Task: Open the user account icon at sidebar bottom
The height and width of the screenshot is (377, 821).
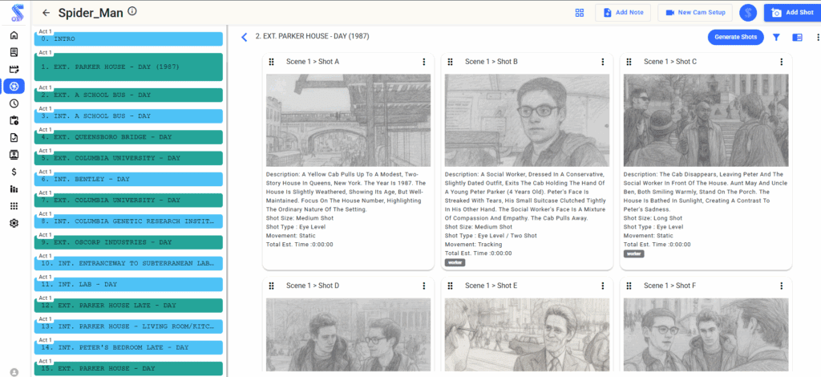Action: pyautogui.click(x=14, y=372)
